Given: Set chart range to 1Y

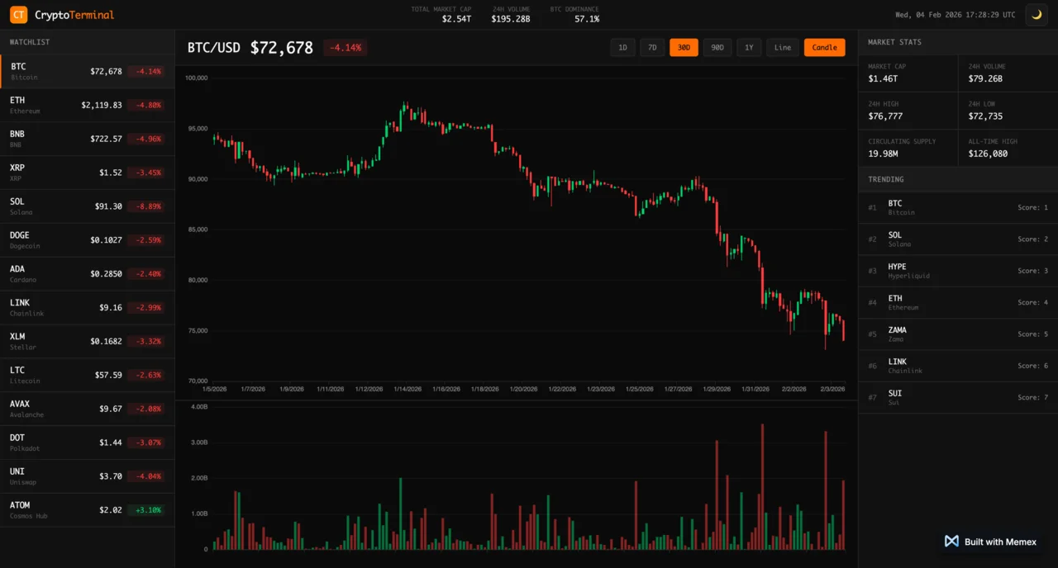Looking at the screenshot, I should pyautogui.click(x=749, y=48).
